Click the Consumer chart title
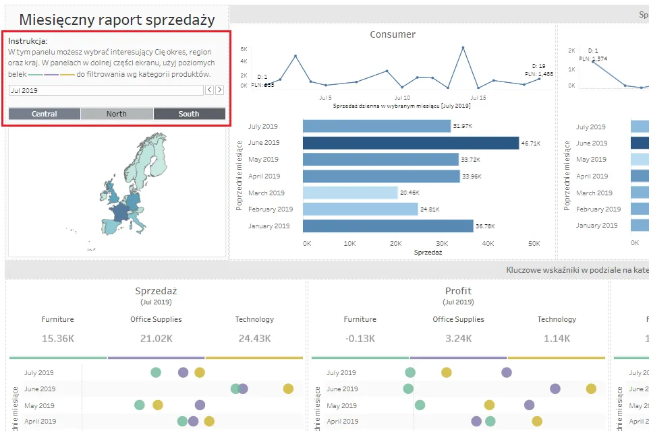The image size is (649, 431). click(x=393, y=34)
